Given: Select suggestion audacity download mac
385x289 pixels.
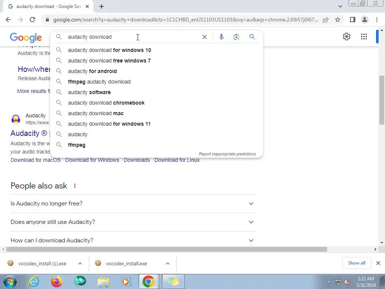Looking at the screenshot, I should coord(156,114).
